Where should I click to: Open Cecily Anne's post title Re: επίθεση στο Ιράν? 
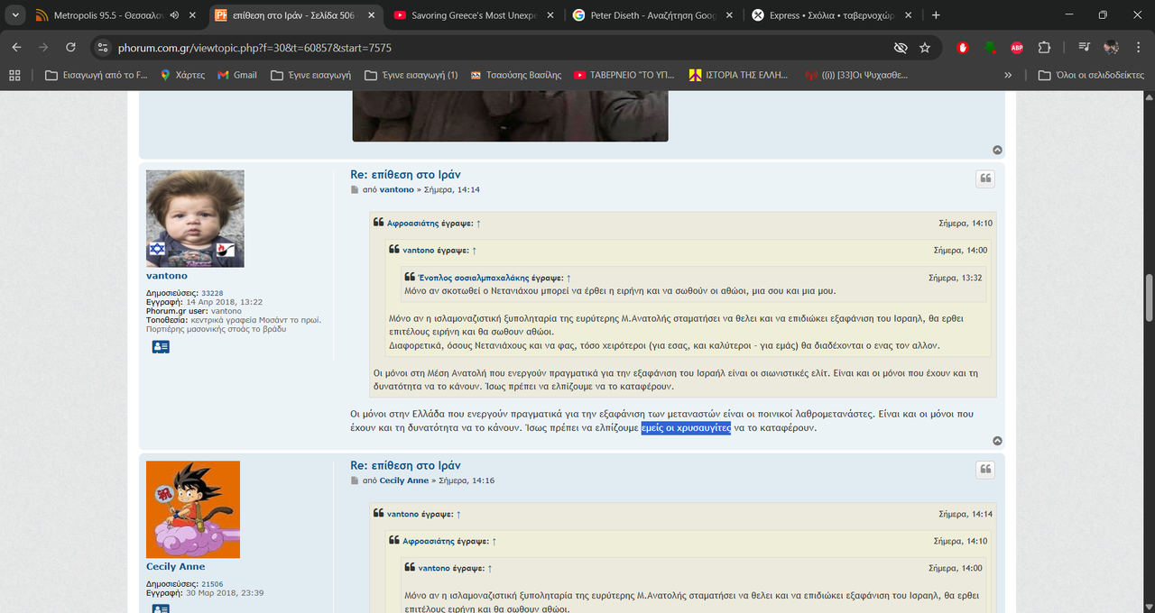coord(405,466)
